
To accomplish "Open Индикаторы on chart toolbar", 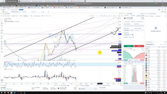I will 37,16.
